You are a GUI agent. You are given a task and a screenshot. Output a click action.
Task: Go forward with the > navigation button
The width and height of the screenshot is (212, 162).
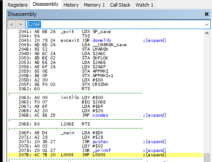pos(21,24)
